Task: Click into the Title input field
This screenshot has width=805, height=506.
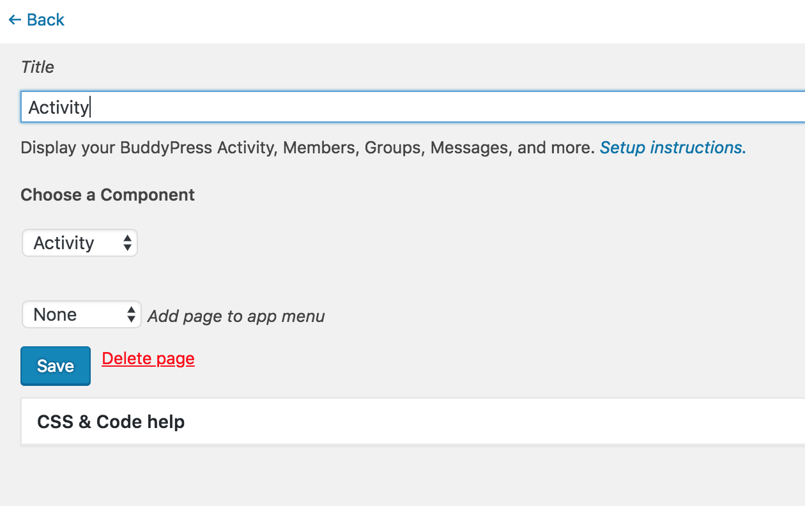Action: point(413,107)
